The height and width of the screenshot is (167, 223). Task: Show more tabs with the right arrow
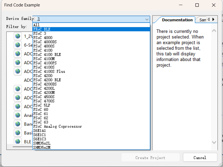pyautogui.click(x=213, y=19)
